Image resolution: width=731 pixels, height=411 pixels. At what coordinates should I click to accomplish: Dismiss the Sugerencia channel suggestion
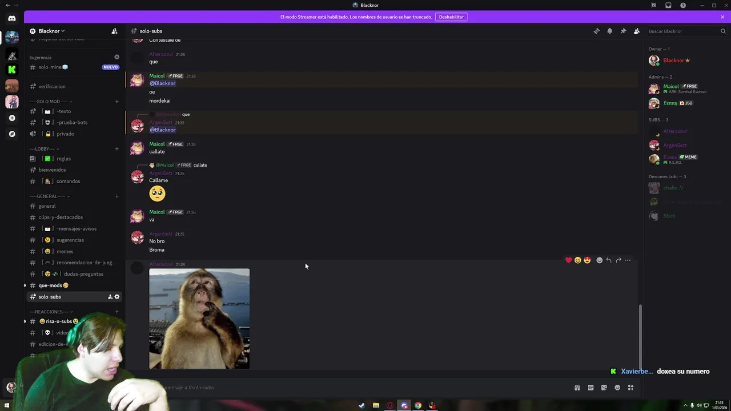pyautogui.click(x=117, y=57)
